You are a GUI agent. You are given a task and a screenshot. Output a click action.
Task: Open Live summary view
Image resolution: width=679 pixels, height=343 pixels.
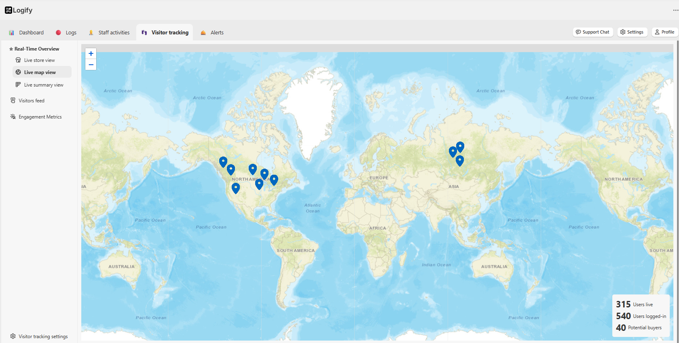[x=44, y=85]
